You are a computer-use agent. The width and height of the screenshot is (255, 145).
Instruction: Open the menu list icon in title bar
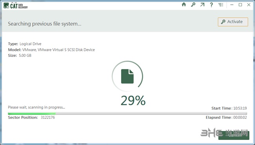[220, 5]
